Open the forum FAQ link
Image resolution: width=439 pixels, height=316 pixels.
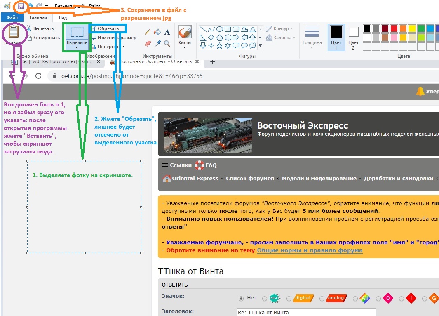(206, 165)
